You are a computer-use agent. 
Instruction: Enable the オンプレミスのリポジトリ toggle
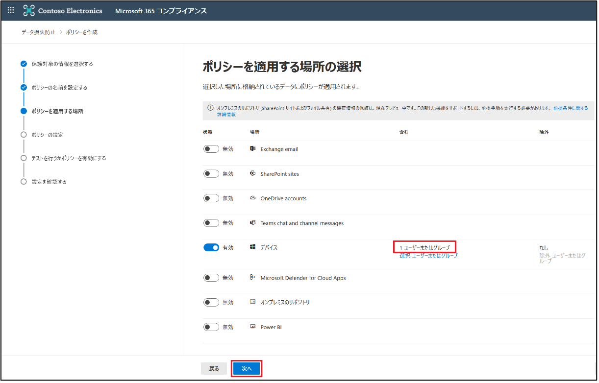pos(211,302)
